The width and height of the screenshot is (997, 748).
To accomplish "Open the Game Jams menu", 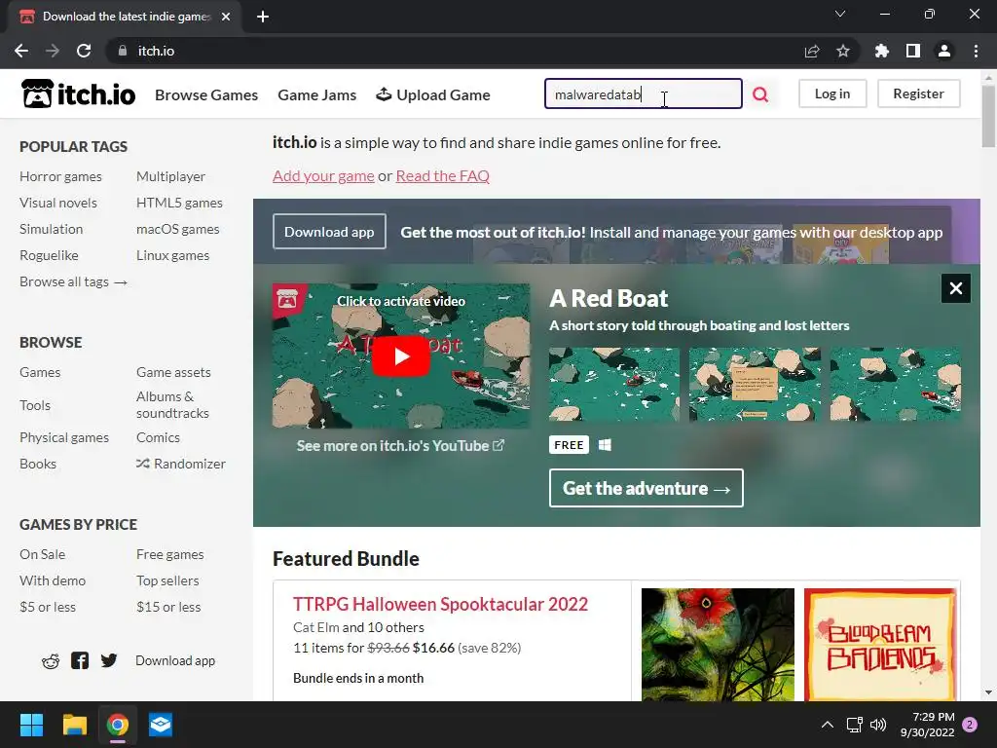I will pyautogui.click(x=317, y=94).
